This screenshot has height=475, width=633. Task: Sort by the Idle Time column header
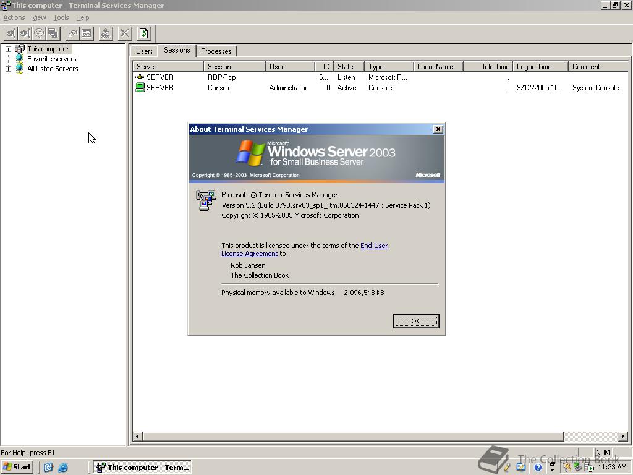[x=488, y=67]
